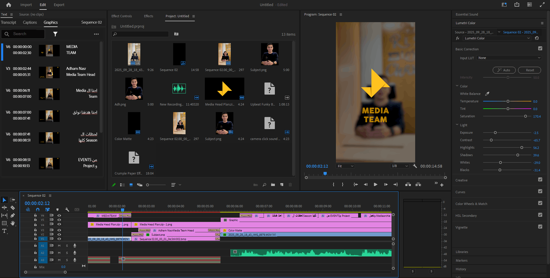Screen dimensions: 550x278
Task: Click the Auto button in Lumetri
Action: (504, 70)
